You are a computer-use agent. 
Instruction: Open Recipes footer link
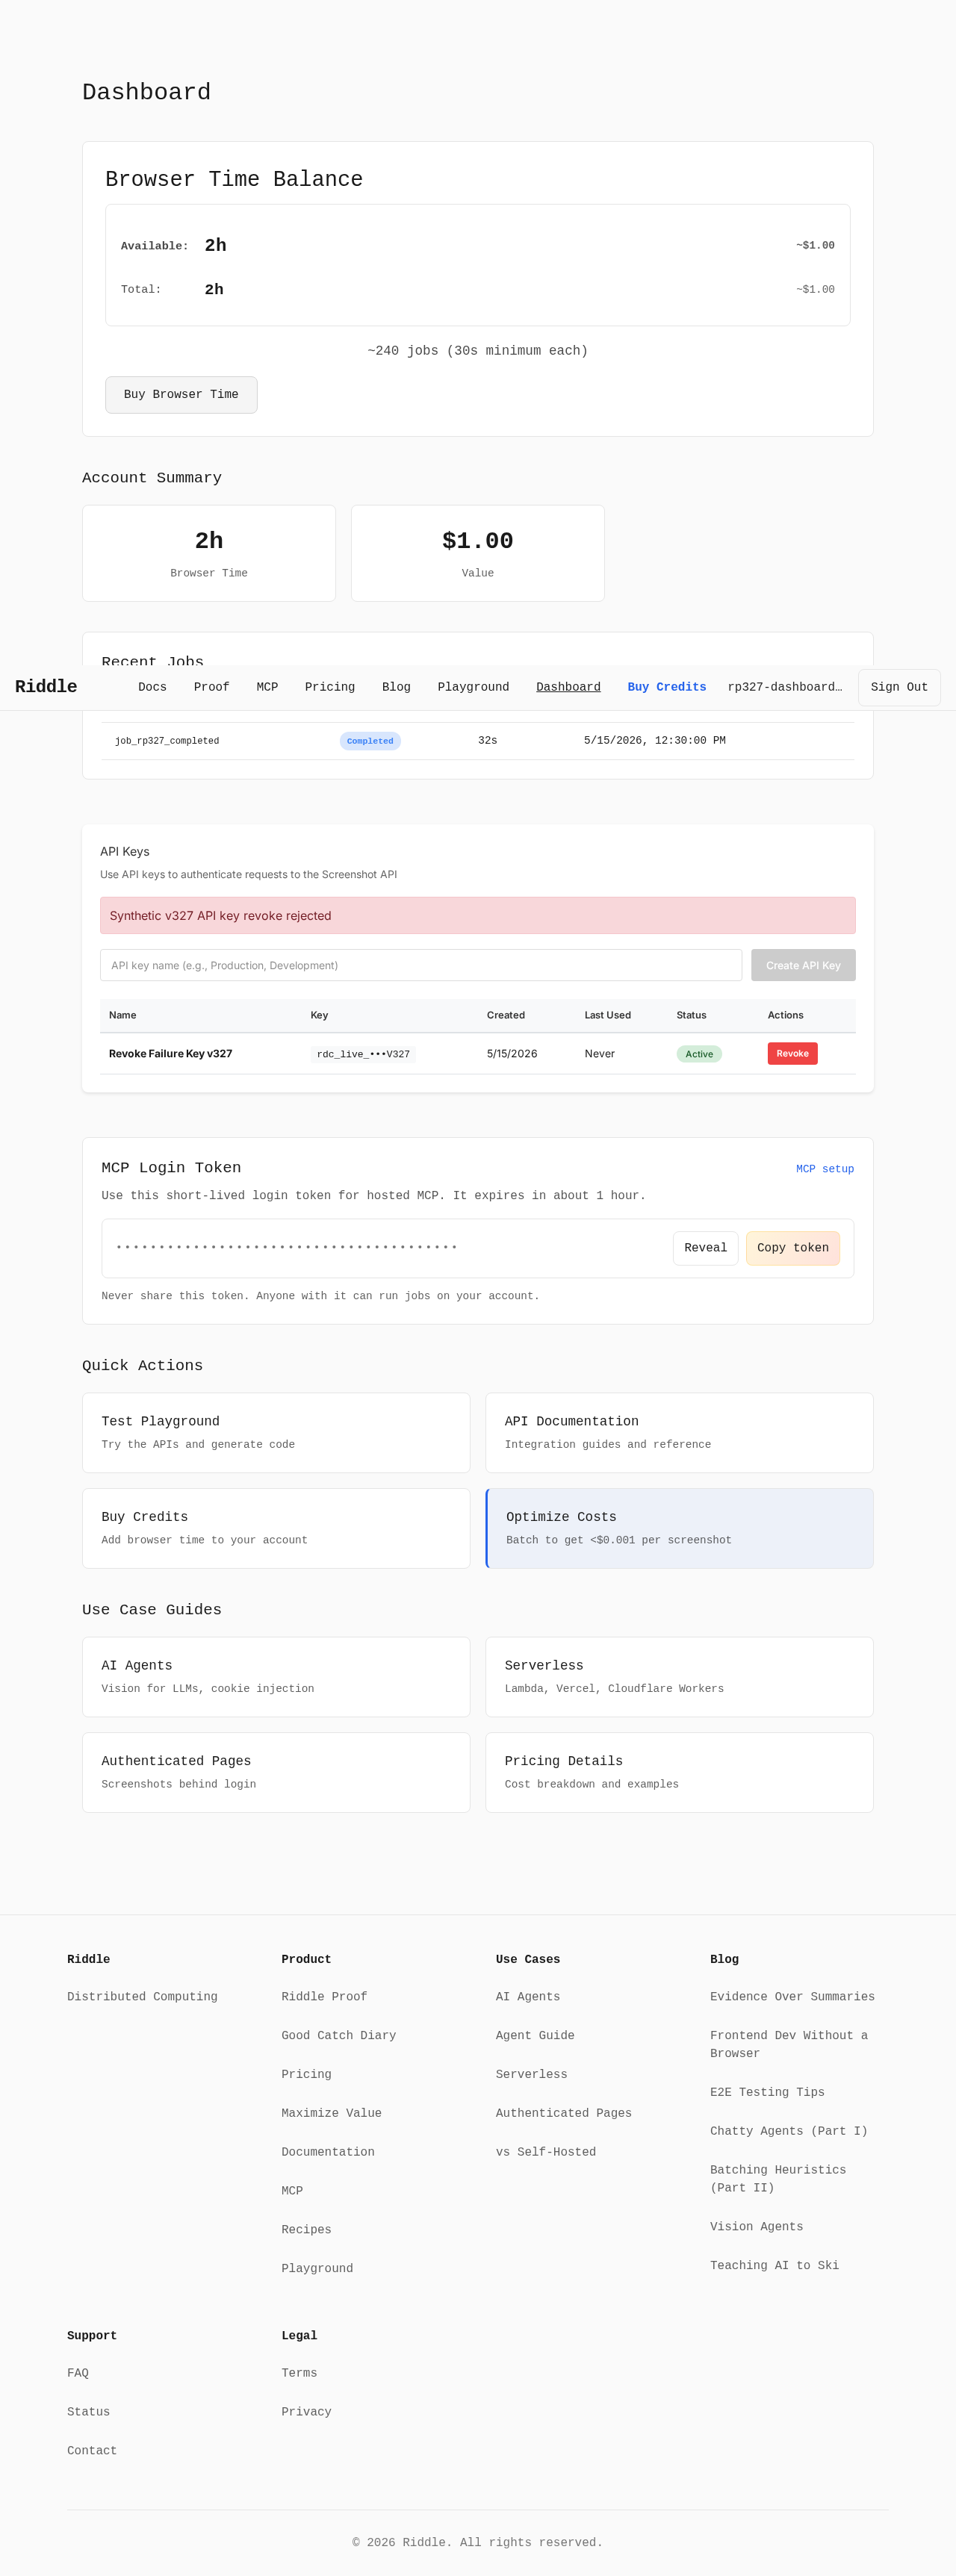306,2230
